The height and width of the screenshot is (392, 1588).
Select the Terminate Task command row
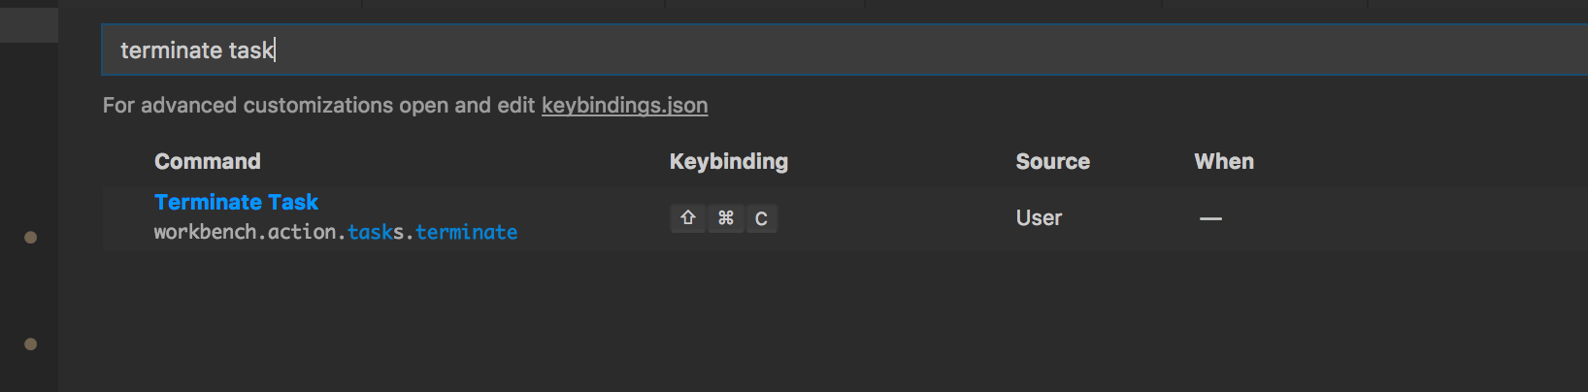click(236, 203)
